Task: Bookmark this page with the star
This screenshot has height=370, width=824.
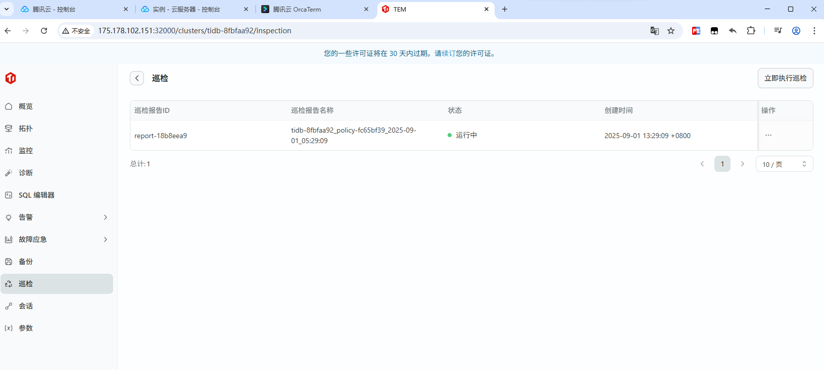Action: tap(671, 31)
